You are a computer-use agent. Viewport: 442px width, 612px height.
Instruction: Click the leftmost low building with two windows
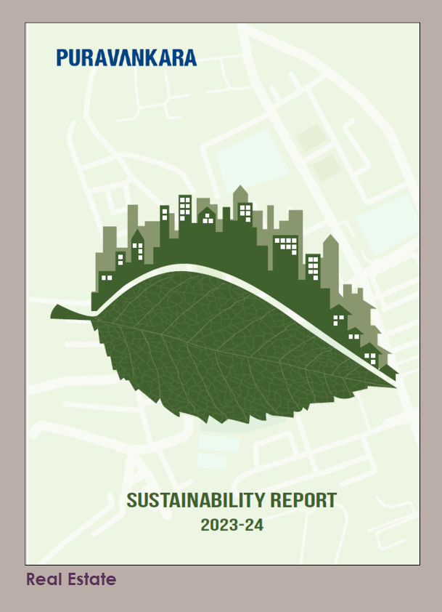(x=106, y=281)
